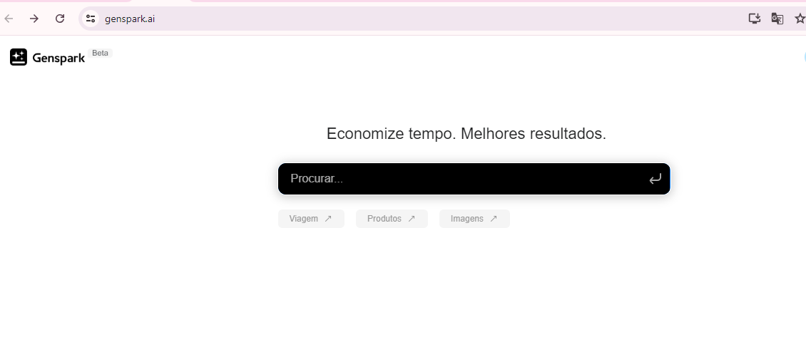
Task: Open the Viagem shortcut
Action: point(311,219)
